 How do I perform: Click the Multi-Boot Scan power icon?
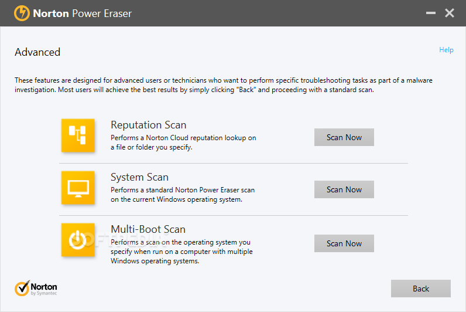(78, 240)
